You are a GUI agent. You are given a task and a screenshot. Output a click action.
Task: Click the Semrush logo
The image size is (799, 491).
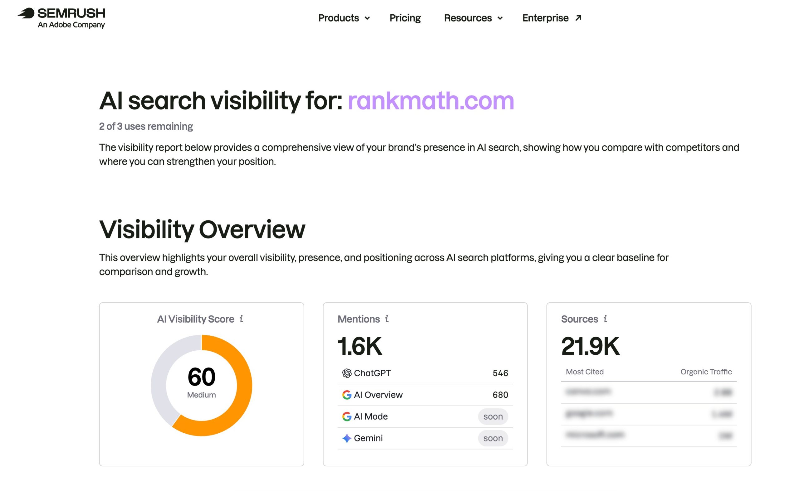point(61,17)
